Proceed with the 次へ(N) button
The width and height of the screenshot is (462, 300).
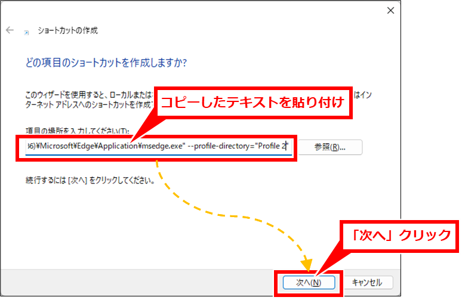pos(309,282)
